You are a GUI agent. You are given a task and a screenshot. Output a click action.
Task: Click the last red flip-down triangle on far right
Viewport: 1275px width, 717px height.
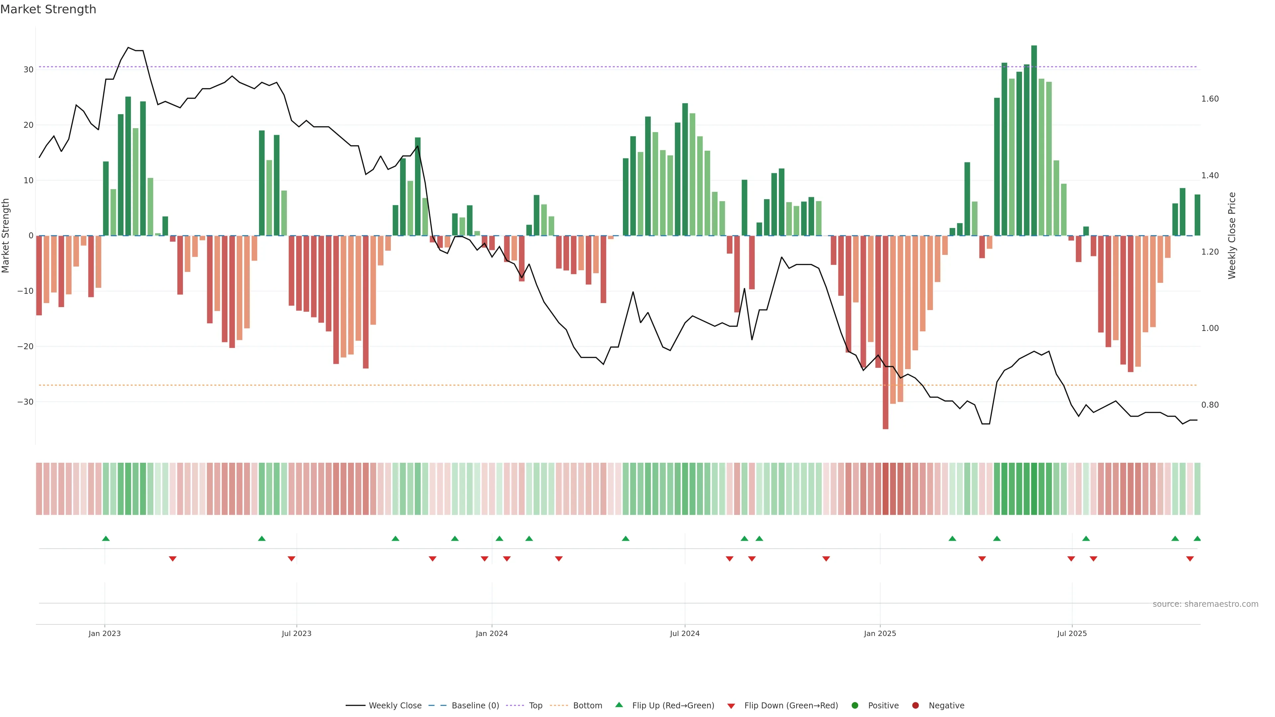point(1190,559)
